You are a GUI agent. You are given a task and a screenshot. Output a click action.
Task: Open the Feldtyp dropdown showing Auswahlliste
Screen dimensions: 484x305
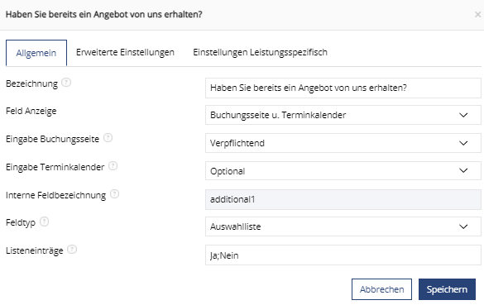[343, 226]
